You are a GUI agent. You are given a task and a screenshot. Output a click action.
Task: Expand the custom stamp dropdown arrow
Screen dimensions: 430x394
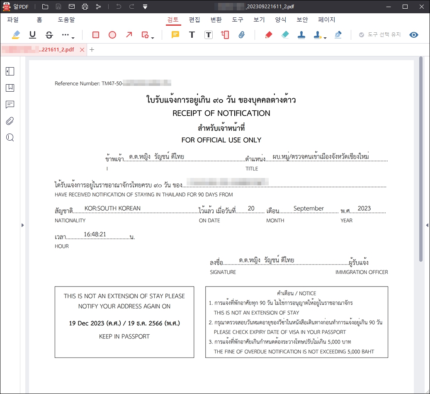[325, 38]
